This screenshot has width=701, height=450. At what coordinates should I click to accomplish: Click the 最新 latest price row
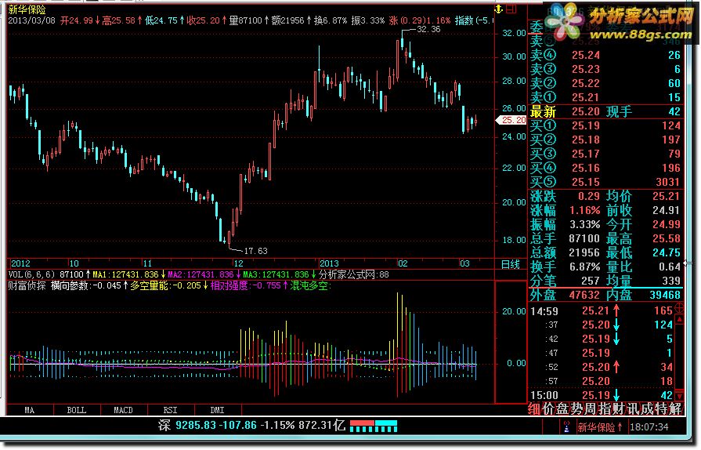605,111
